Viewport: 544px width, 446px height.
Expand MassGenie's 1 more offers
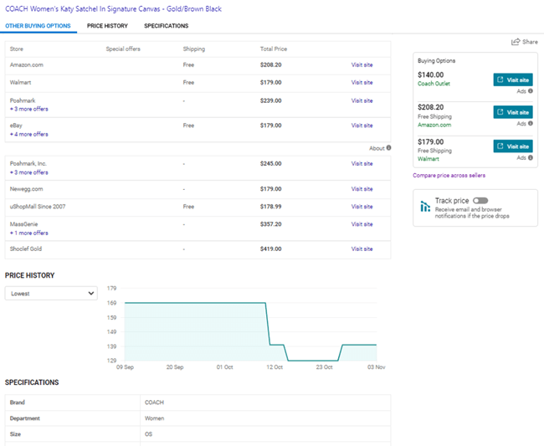[28, 233]
